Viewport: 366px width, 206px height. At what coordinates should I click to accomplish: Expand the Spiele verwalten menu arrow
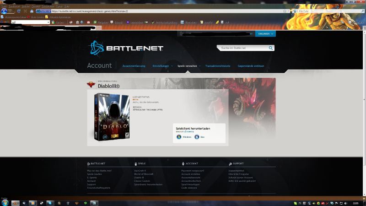click(200, 66)
